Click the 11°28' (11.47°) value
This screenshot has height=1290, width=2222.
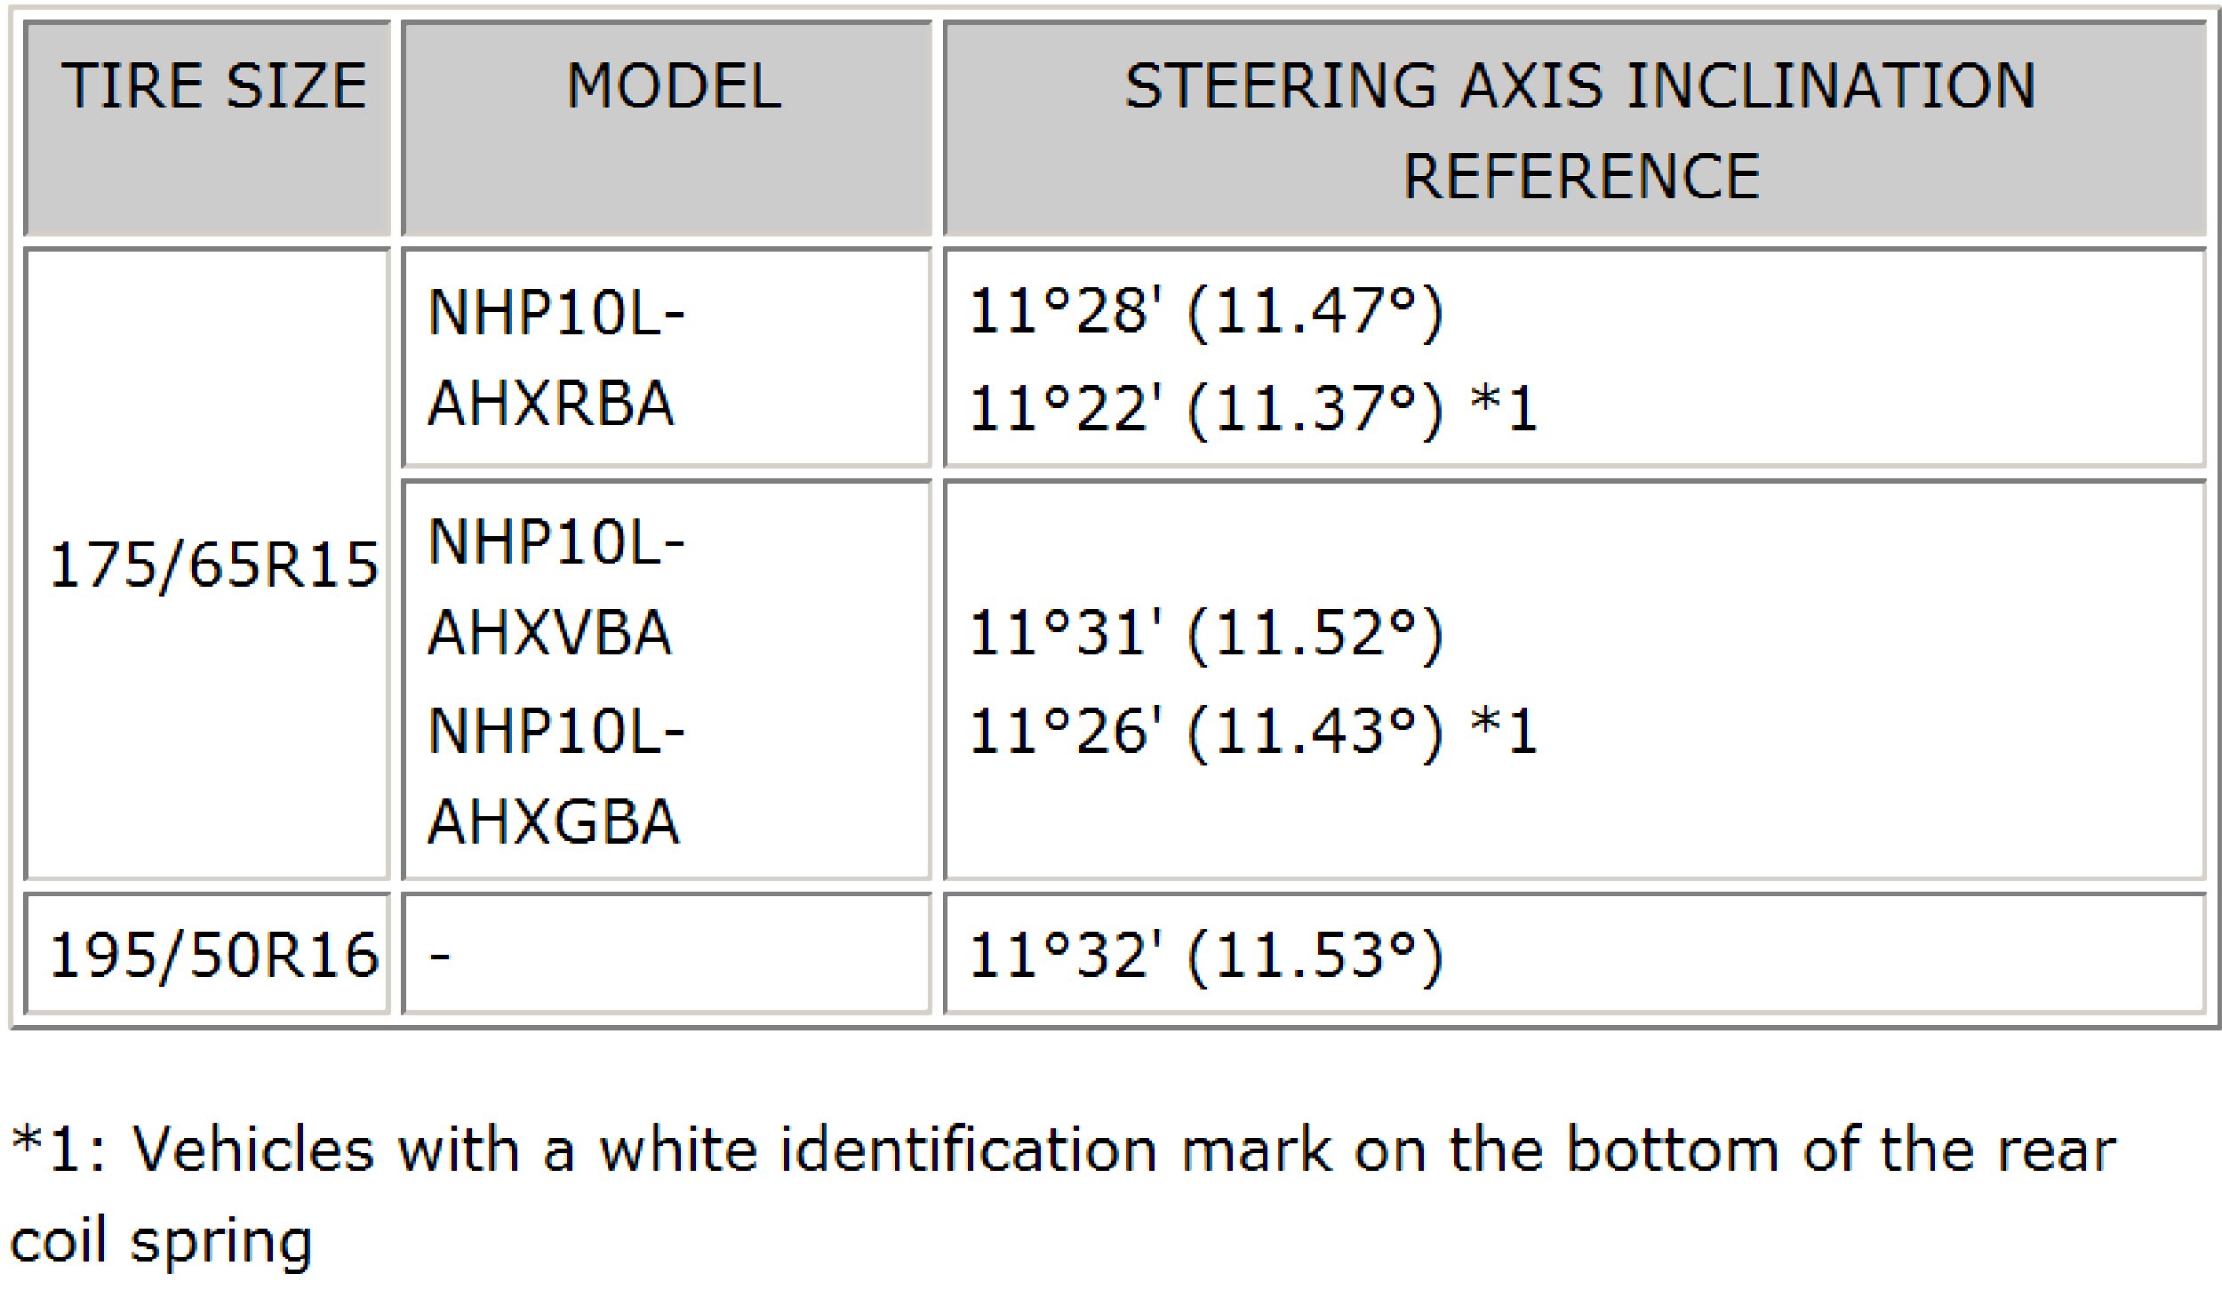click(1205, 312)
